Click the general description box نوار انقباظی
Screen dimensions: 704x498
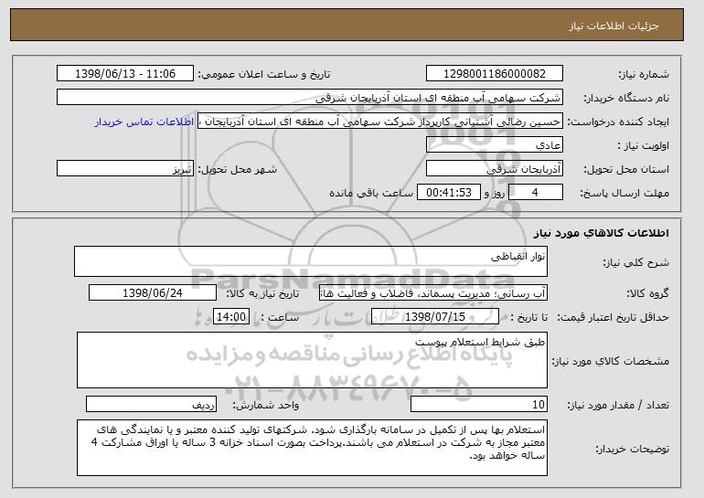tap(311, 261)
